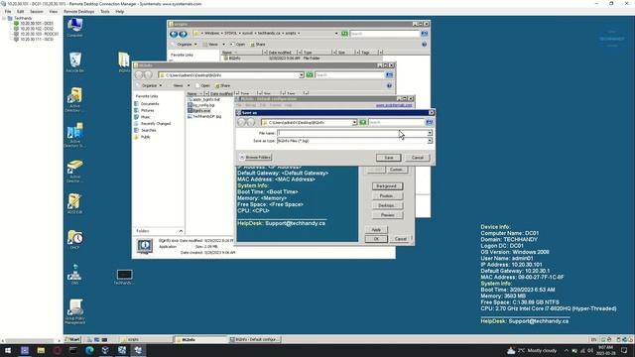The image size is (635, 357).
Task: Open the terminal icon on the host taskbar
Action: pos(73,350)
